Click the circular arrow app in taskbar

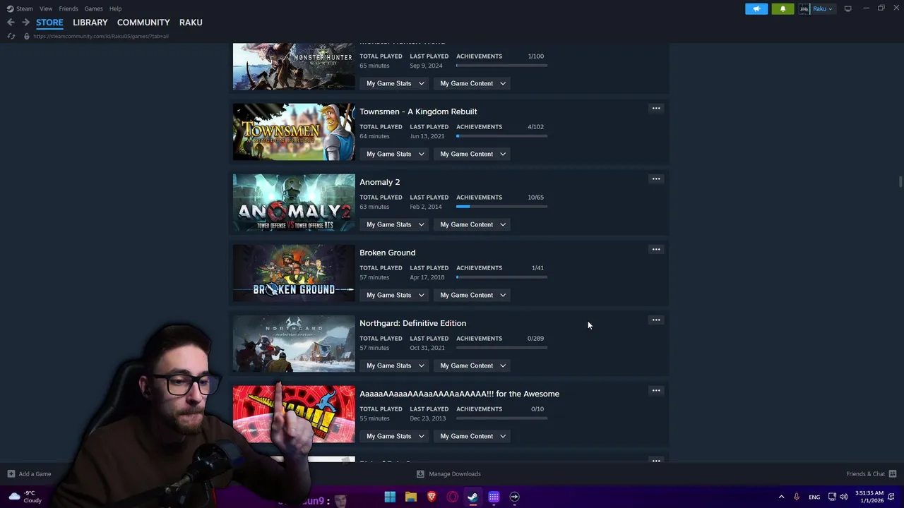tap(515, 497)
